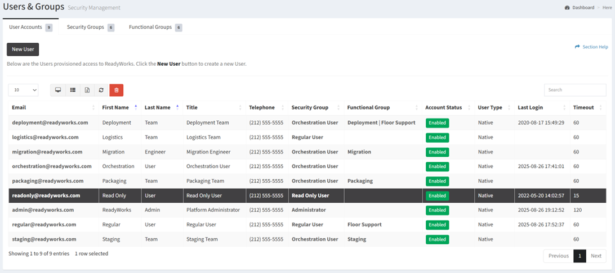Focus the table Search field
Viewport: 615px width, 273px height.
pos(575,90)
